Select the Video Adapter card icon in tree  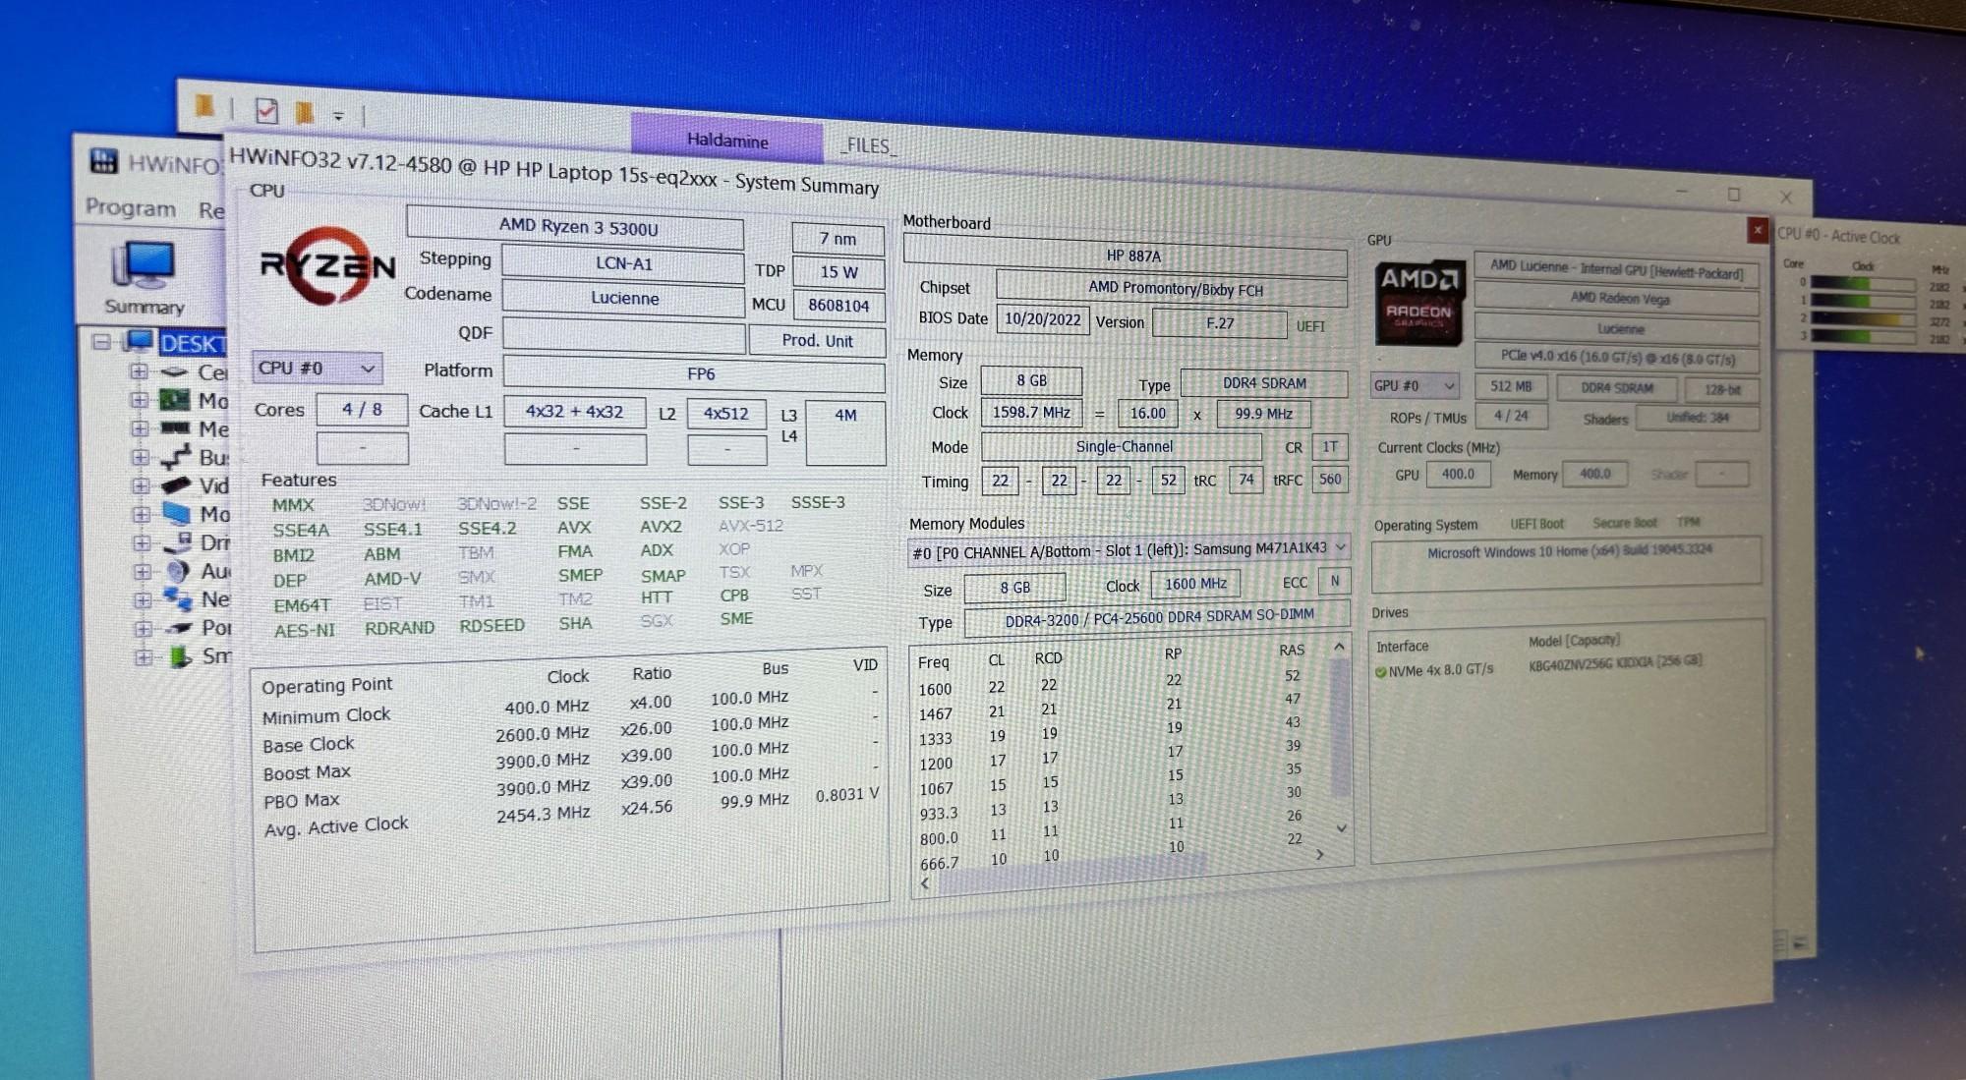point(176,484)
